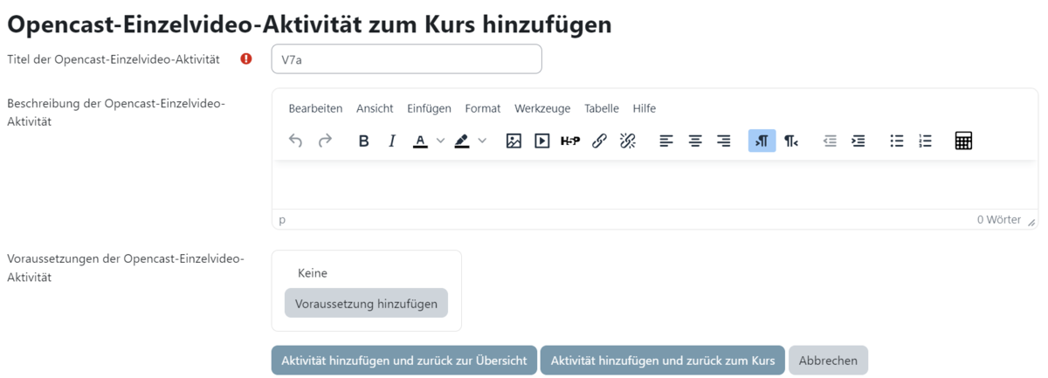Screen dimensions: 1048x378
Task: Click the Undo arrow icon
Action: point(295,141)
